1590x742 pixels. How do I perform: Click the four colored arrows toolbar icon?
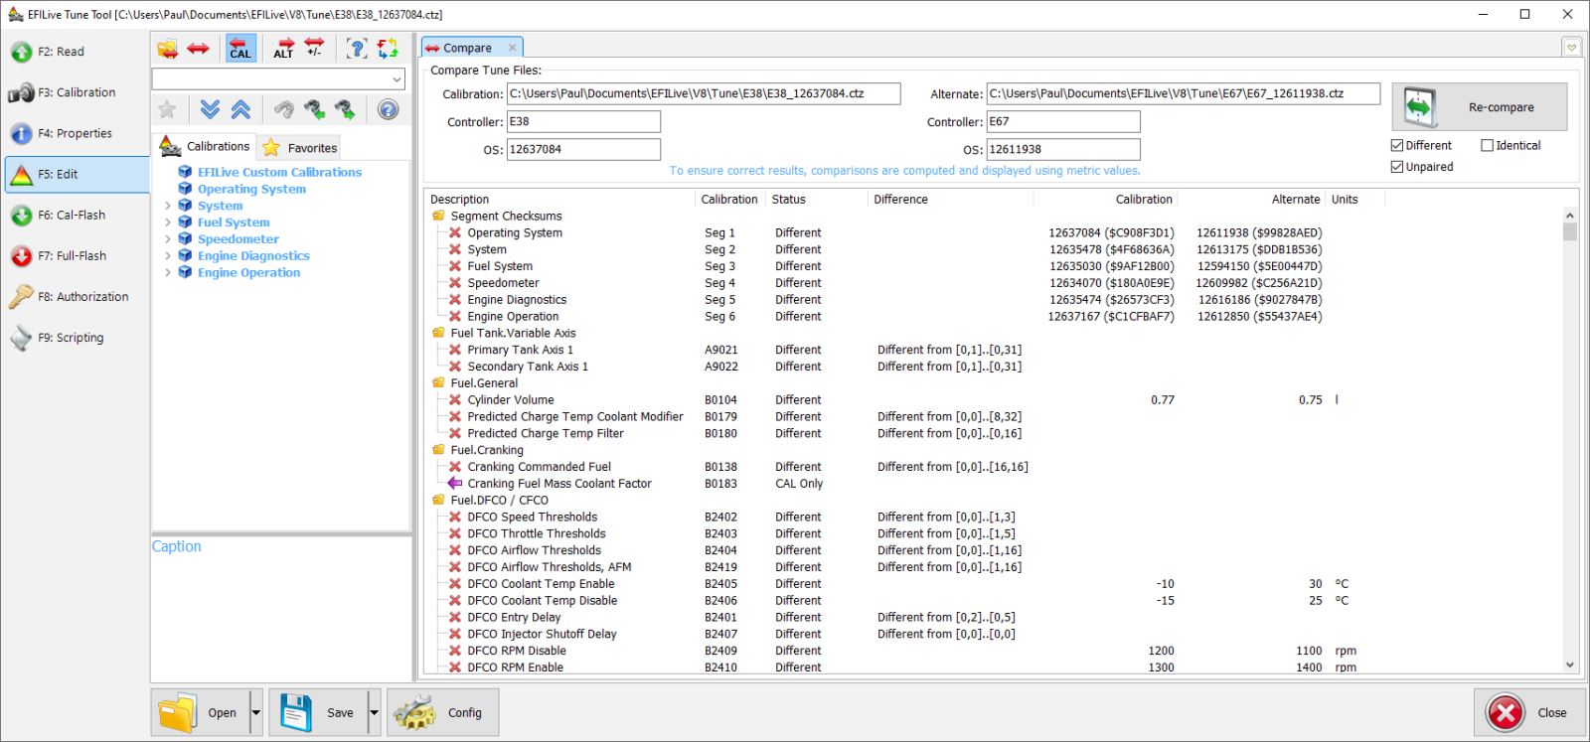tap(388, 49)
